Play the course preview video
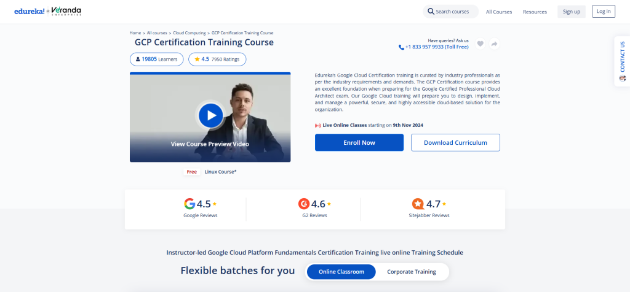 [210, 115]
